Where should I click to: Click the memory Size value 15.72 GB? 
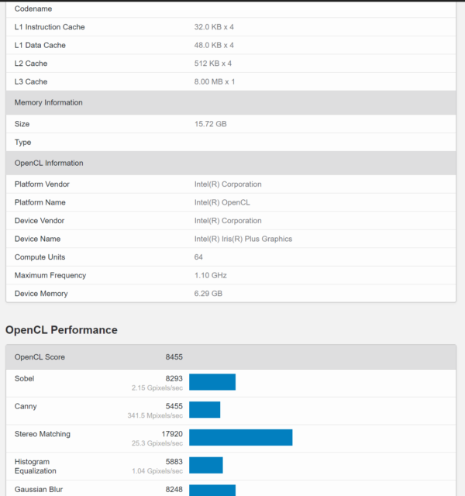210,124
